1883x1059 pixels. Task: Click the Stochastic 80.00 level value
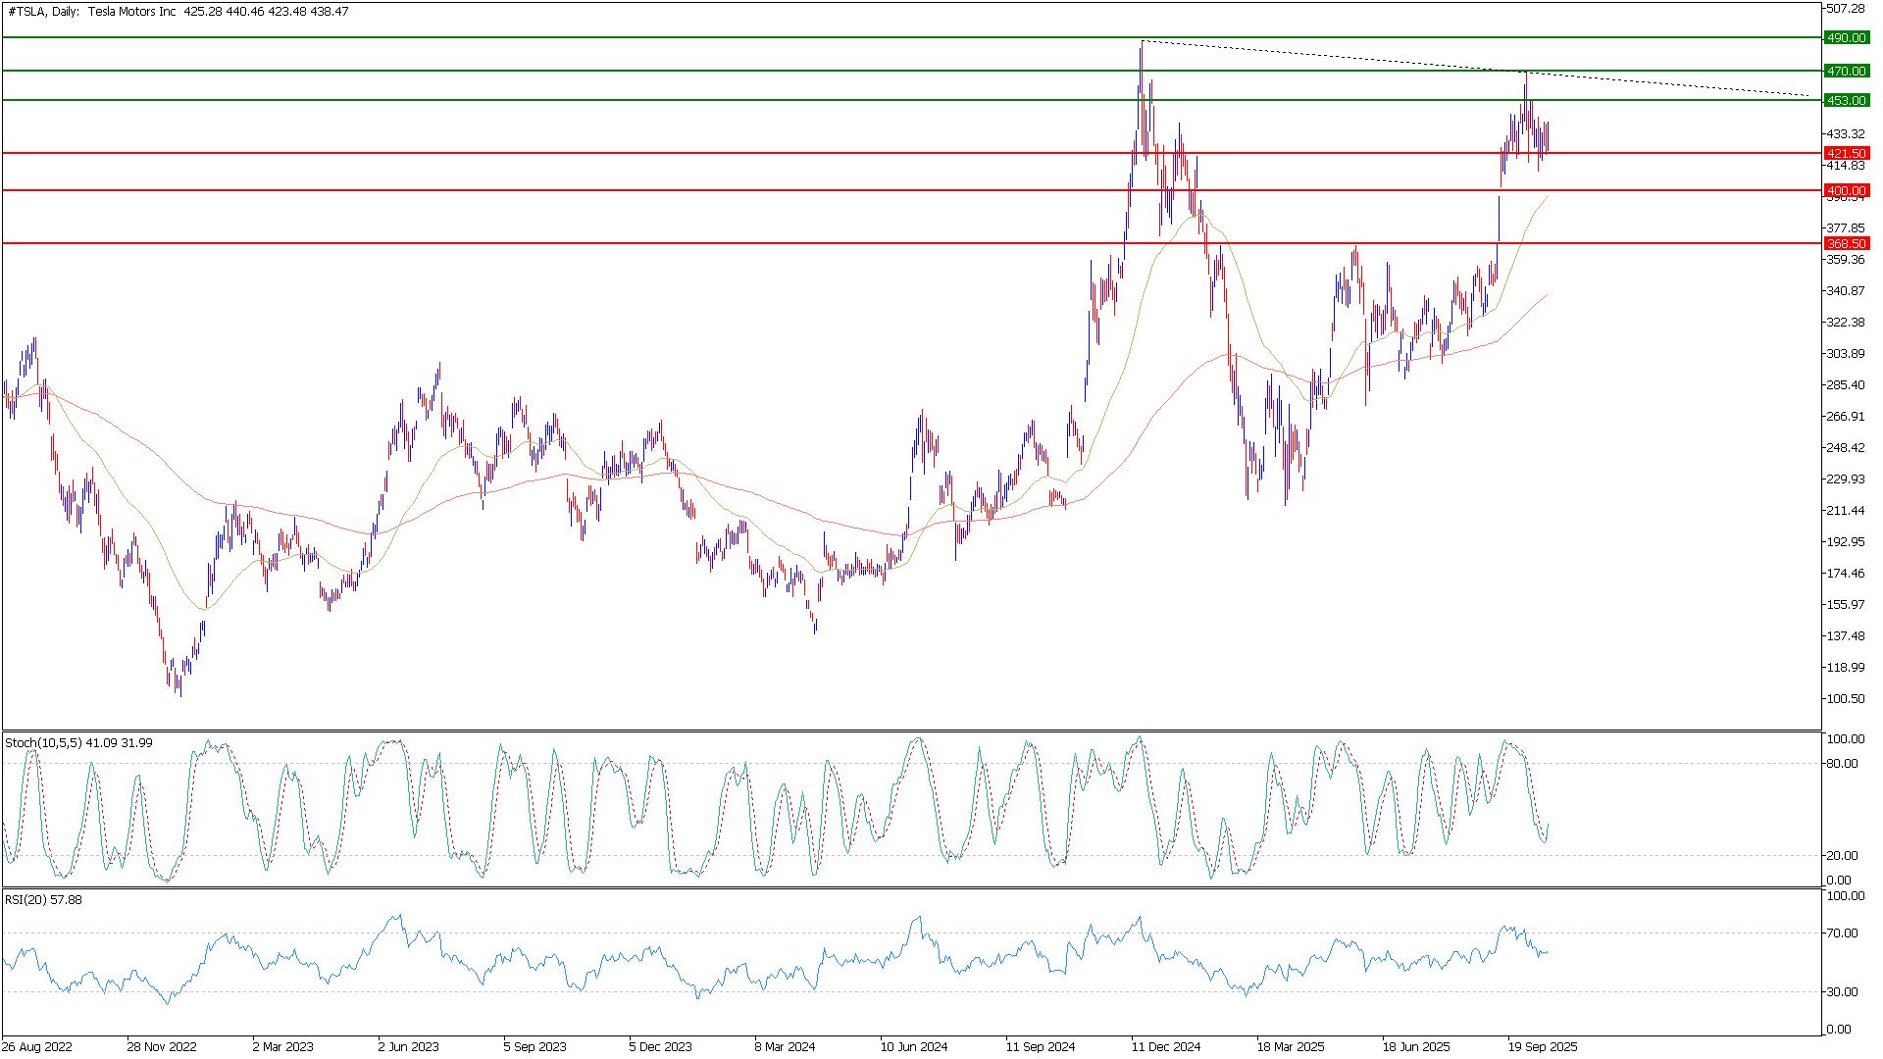pos(1841,764)
